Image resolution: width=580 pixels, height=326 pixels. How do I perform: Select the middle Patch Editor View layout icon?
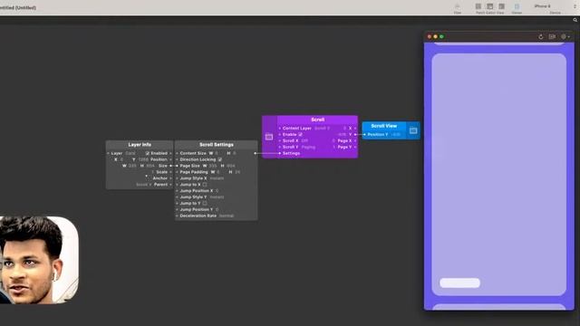coord(489,6)
